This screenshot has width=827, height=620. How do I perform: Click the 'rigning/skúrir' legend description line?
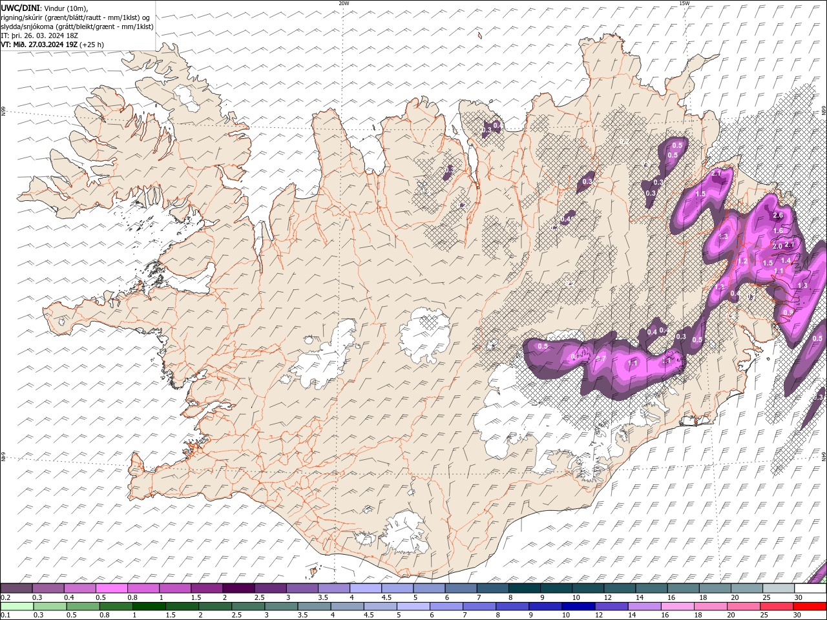tap(76, 17)
